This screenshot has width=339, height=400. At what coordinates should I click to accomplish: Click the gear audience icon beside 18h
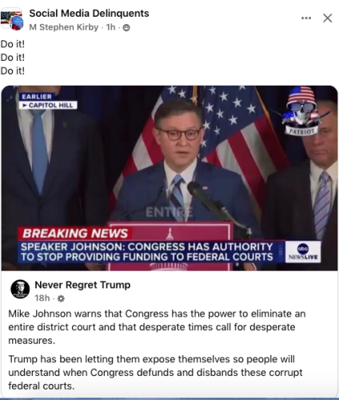click(x=61, y=298)
